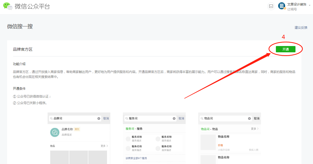Click the 文居设计装饰 account avatar
The height and width of the screenshot is (164, 313).
click(282, 6)
